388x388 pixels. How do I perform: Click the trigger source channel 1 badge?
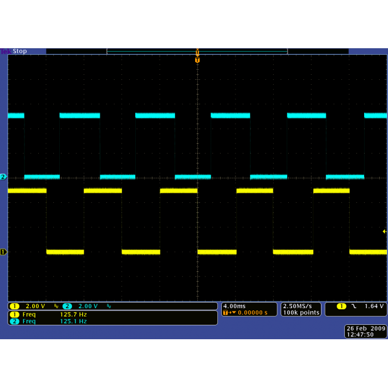point(341,306)
